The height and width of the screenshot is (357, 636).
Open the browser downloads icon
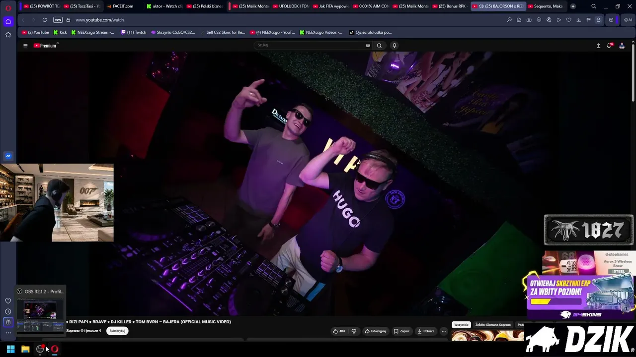[x=578, y=20]
